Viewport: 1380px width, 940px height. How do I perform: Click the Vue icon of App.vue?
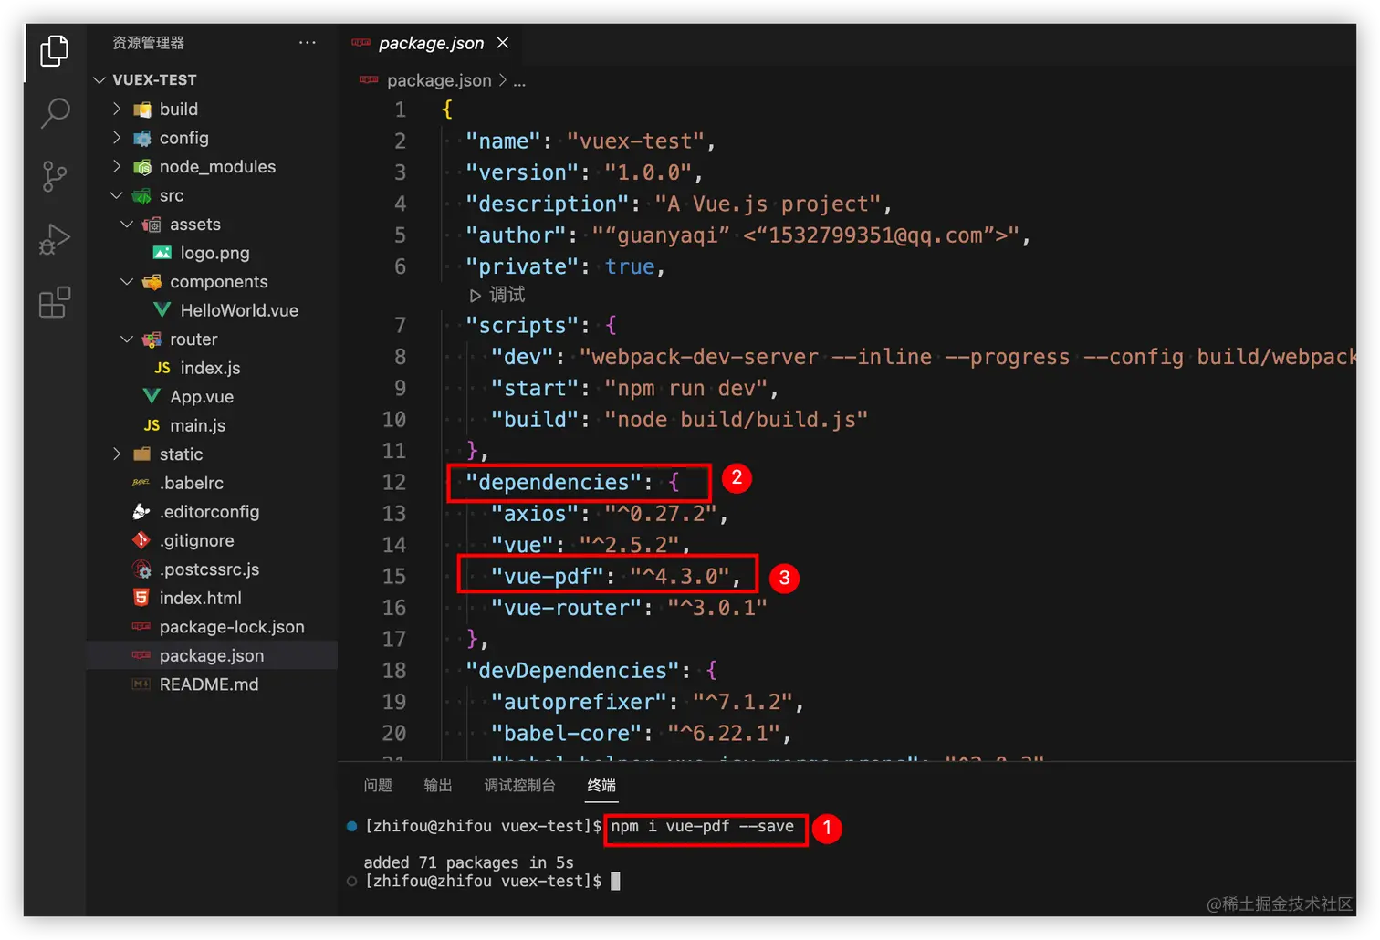point(152,397)
